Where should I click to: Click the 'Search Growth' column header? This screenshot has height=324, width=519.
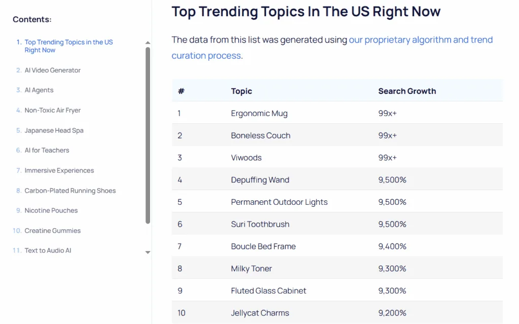[x=407, y=91]
